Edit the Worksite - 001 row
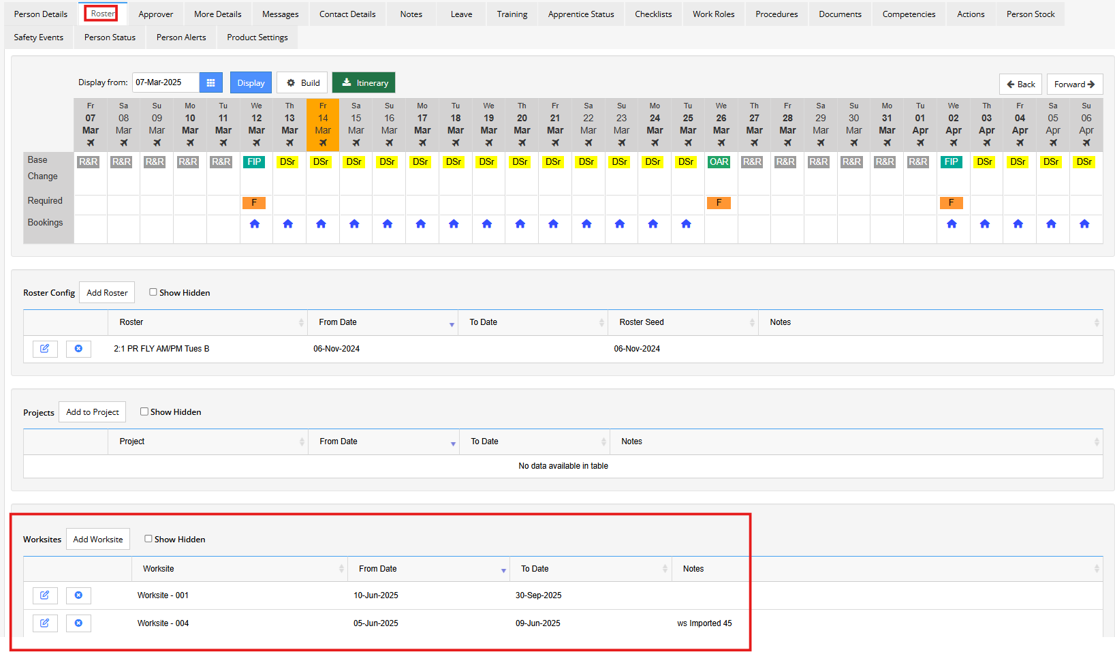The image size is (1115, 652). tap(45, 595)
